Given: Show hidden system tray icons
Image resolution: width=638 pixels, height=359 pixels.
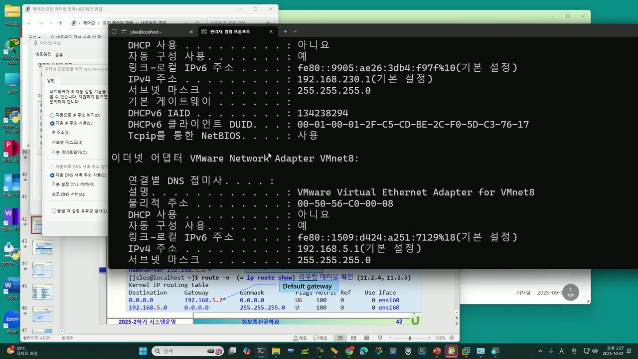Looking at the screenshot, I should [540, 351].
